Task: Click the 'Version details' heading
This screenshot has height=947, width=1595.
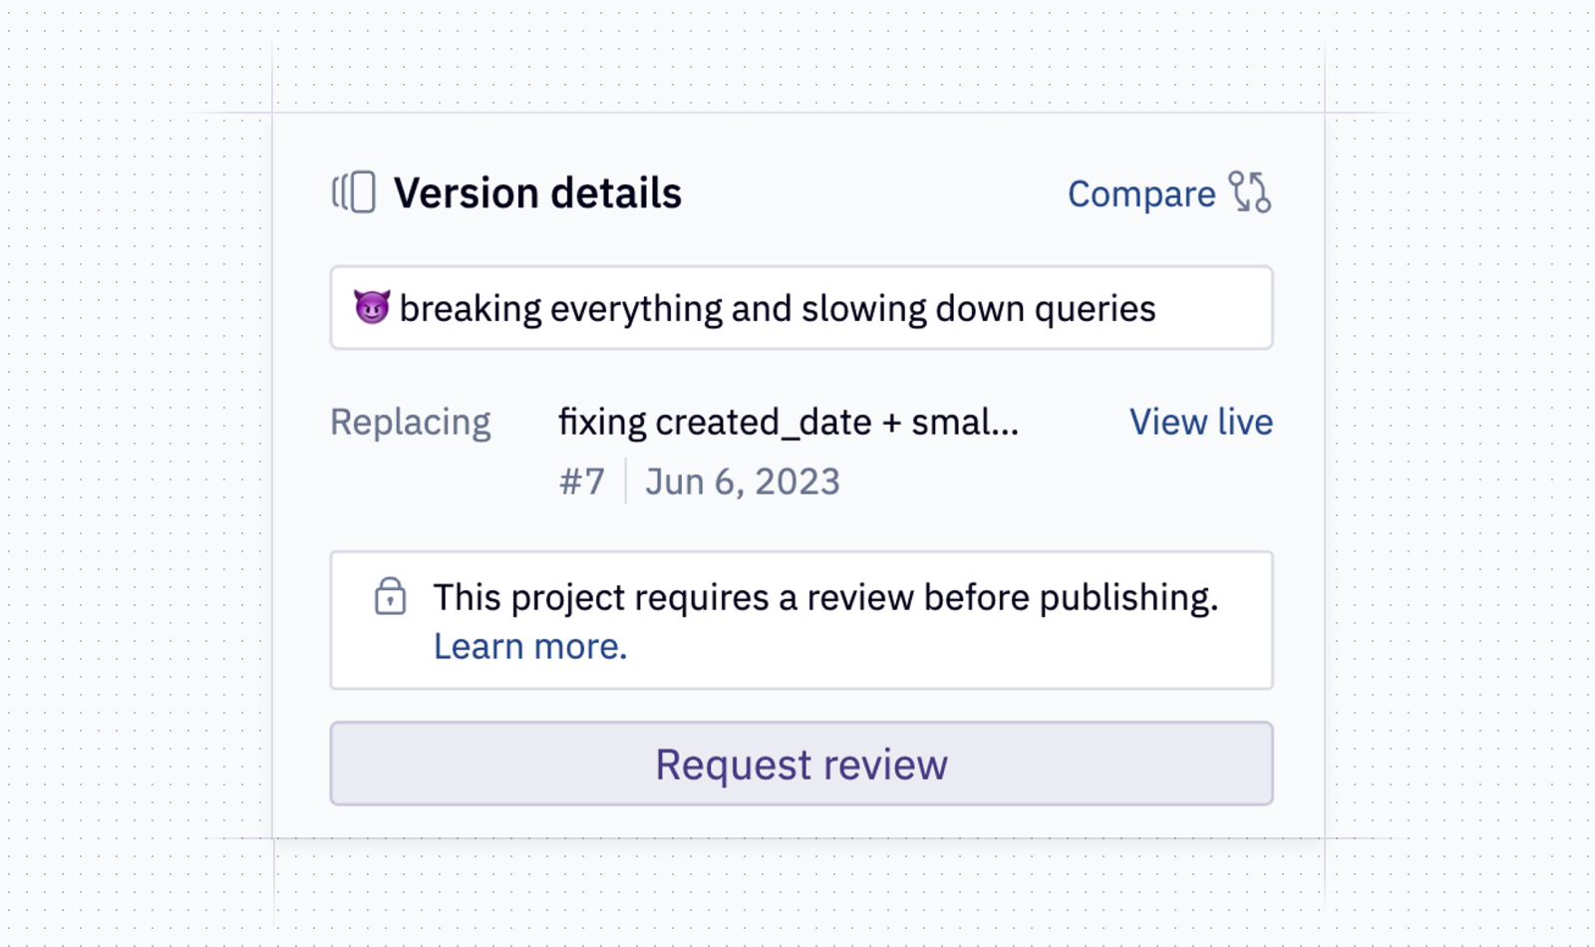Action: click(537, 193)
